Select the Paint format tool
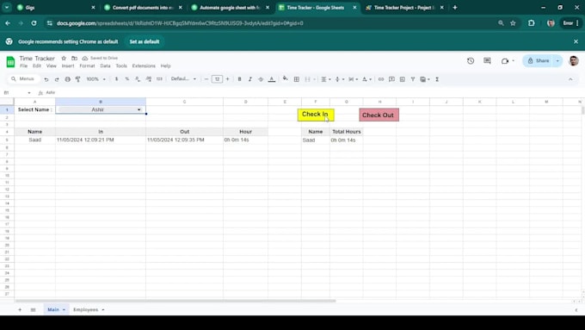This screenshot has height=330, width=585. point(78,79)
